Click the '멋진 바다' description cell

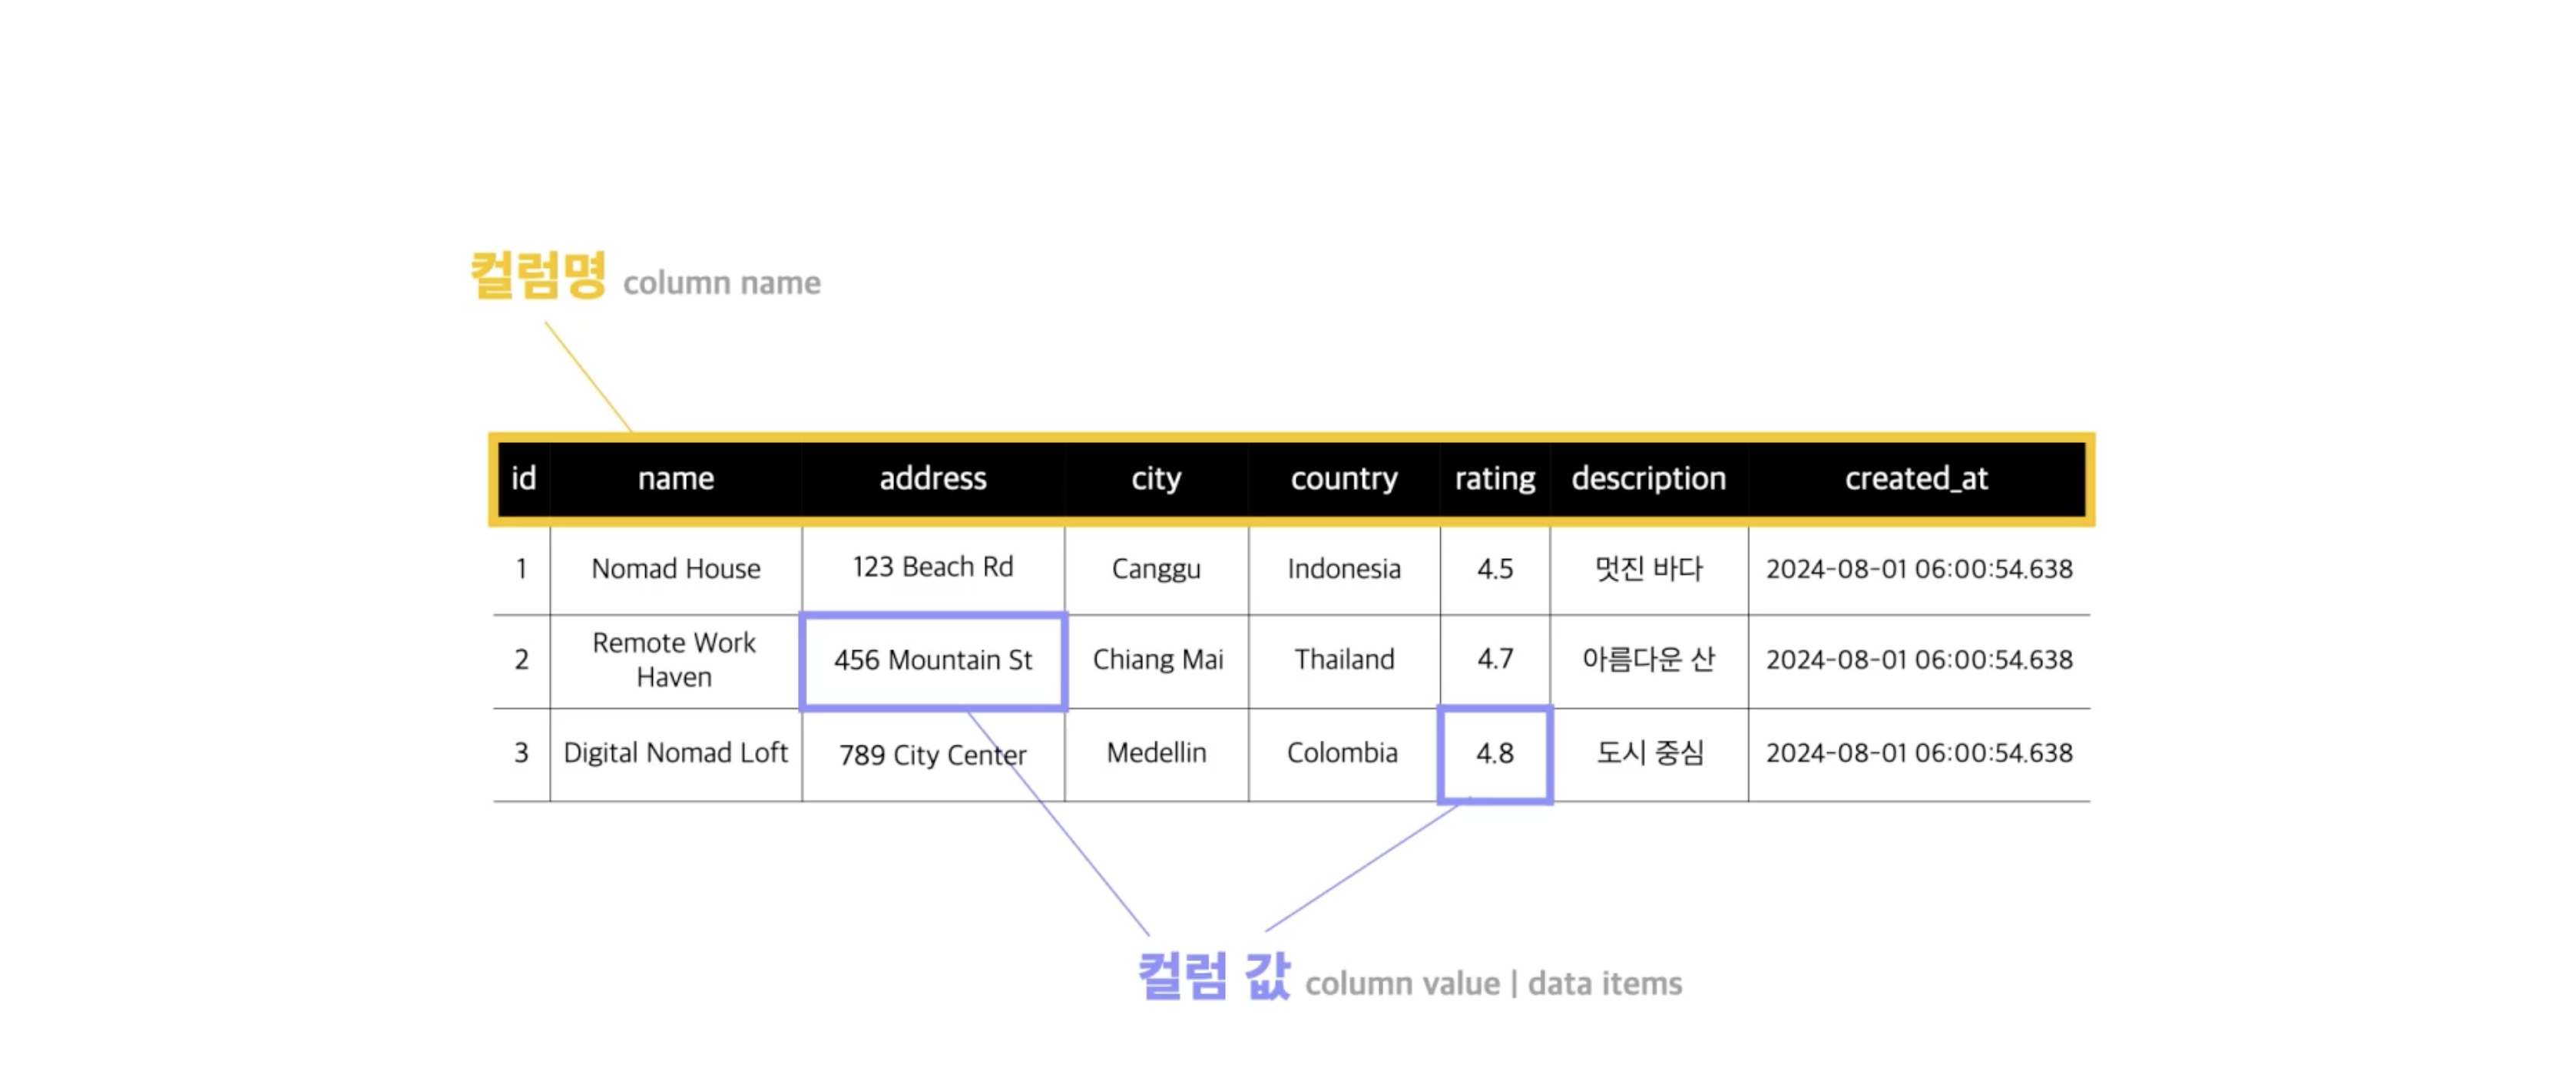pos(1649,569)
